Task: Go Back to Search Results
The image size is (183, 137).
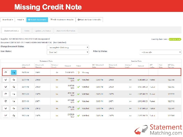Action: coord(89,20)
